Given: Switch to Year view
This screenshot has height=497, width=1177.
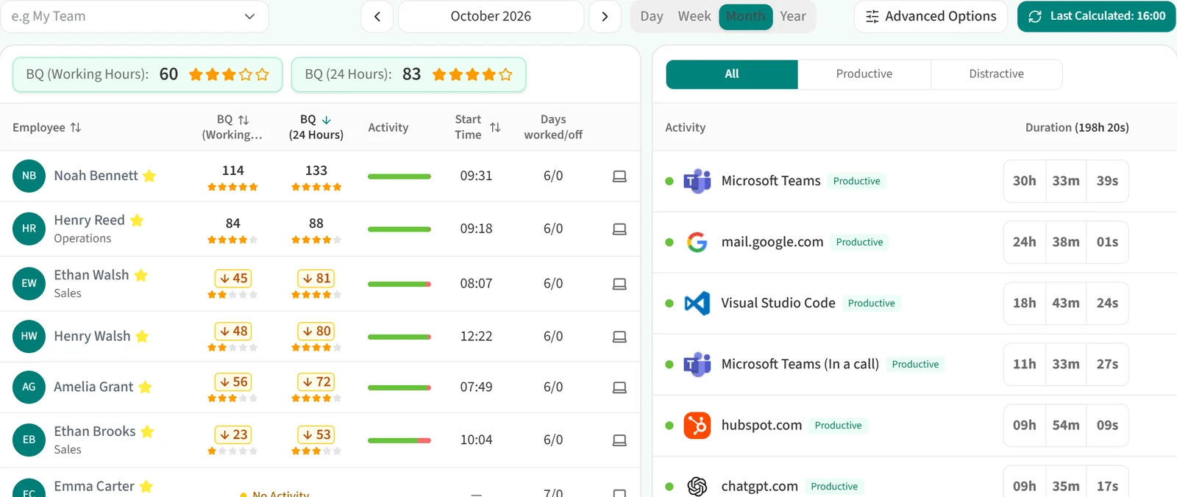Looking at the screenshot, I should [x=793, y=16].
